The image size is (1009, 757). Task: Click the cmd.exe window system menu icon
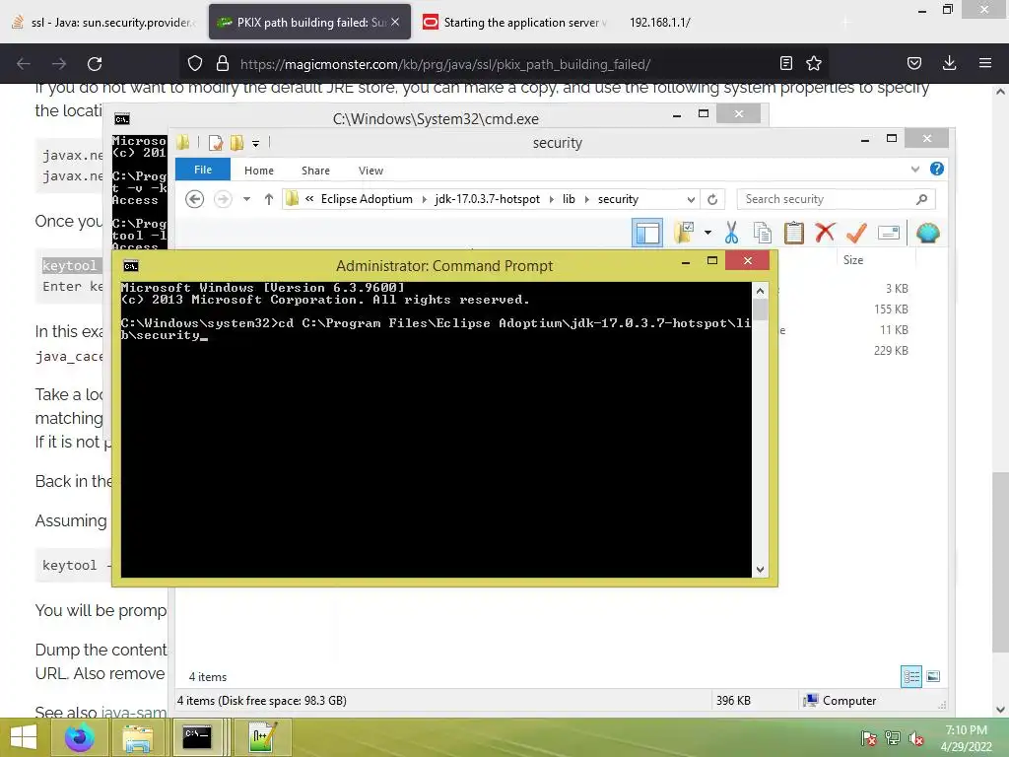pos(121,119)
